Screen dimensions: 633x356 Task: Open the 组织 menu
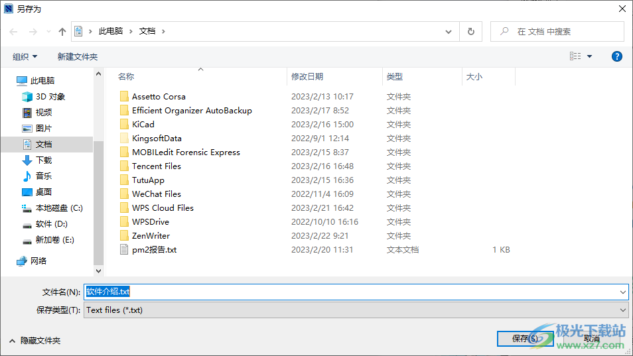[25, 57]
